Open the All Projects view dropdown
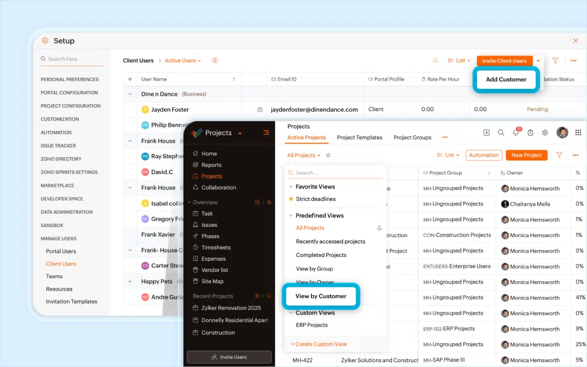Viewport: 587px width, 367px height. (304, 155)
